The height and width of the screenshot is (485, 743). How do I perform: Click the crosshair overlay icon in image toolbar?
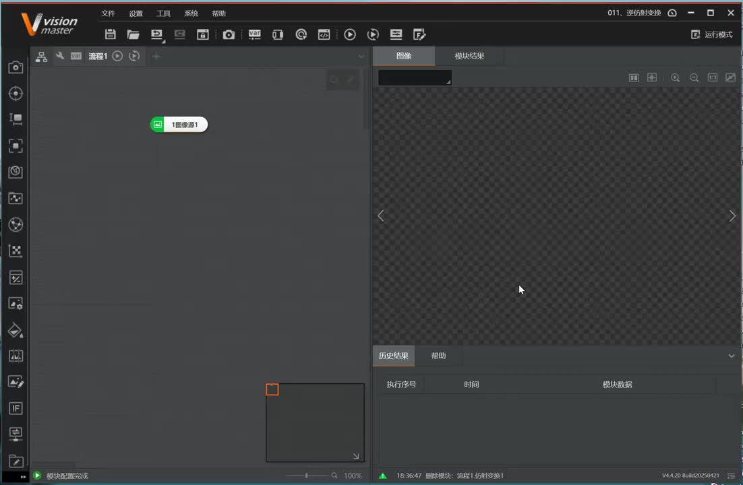click(x=652, y=77)
